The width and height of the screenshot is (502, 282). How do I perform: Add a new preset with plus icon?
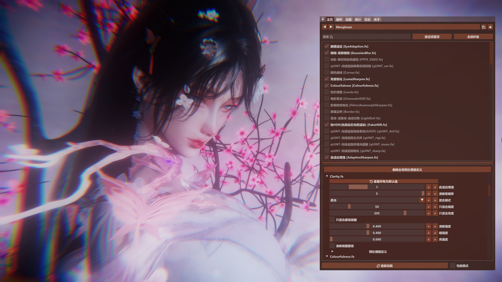(x=490, y=27)
